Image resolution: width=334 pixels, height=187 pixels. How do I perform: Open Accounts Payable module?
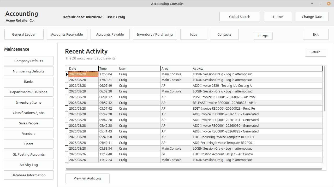tap(110, 34)
